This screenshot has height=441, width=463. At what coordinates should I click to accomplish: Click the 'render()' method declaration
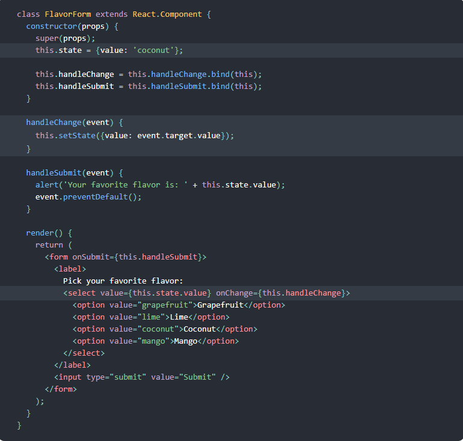pos(49,233)
